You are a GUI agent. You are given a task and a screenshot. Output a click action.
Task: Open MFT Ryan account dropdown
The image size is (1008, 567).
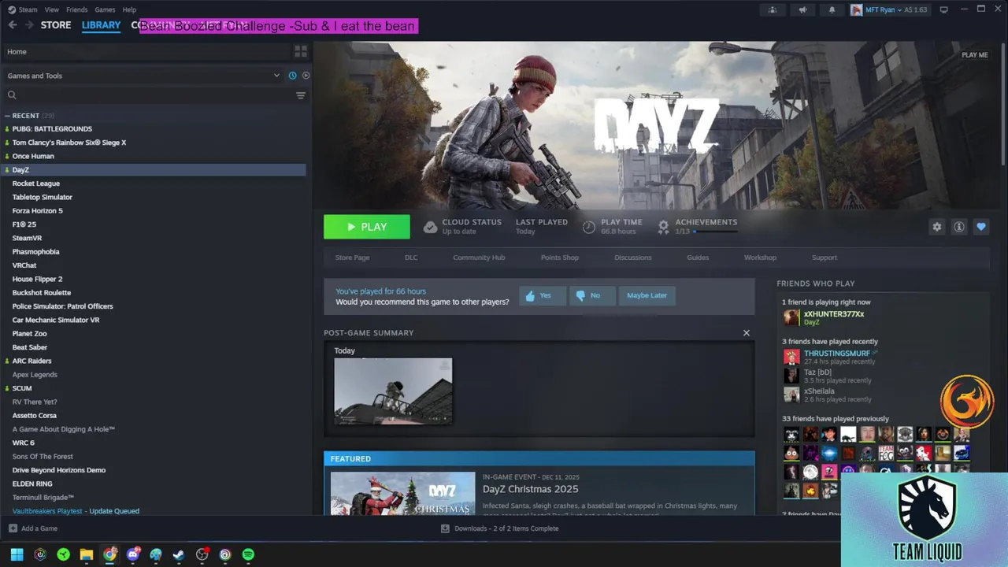[x=889, y=9]
